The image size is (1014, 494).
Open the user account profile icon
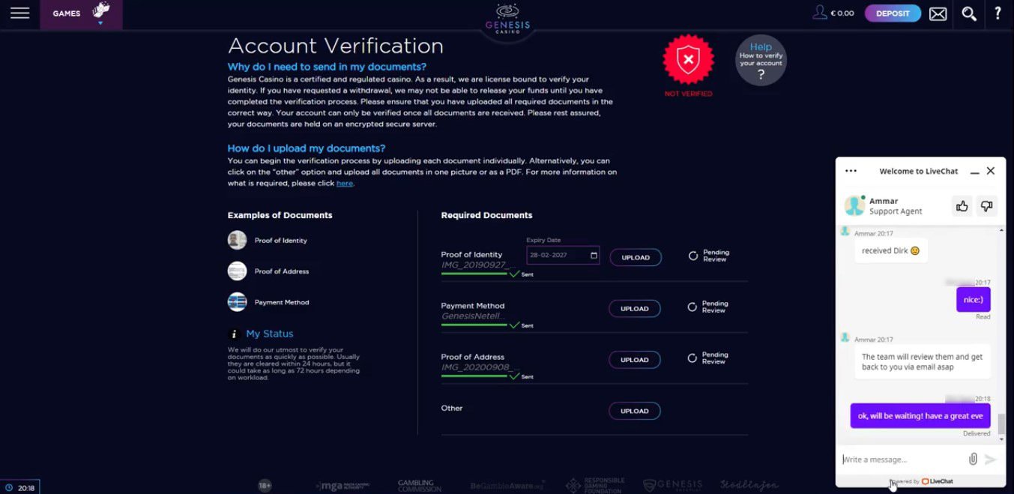(820, 13)
